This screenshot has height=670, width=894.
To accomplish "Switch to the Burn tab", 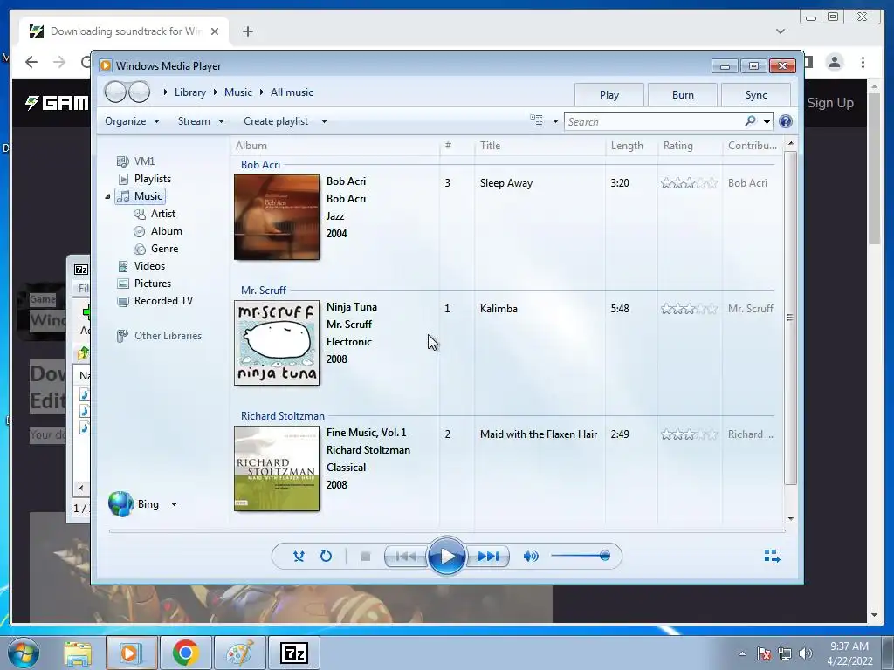I will click(x=683, y=95).
